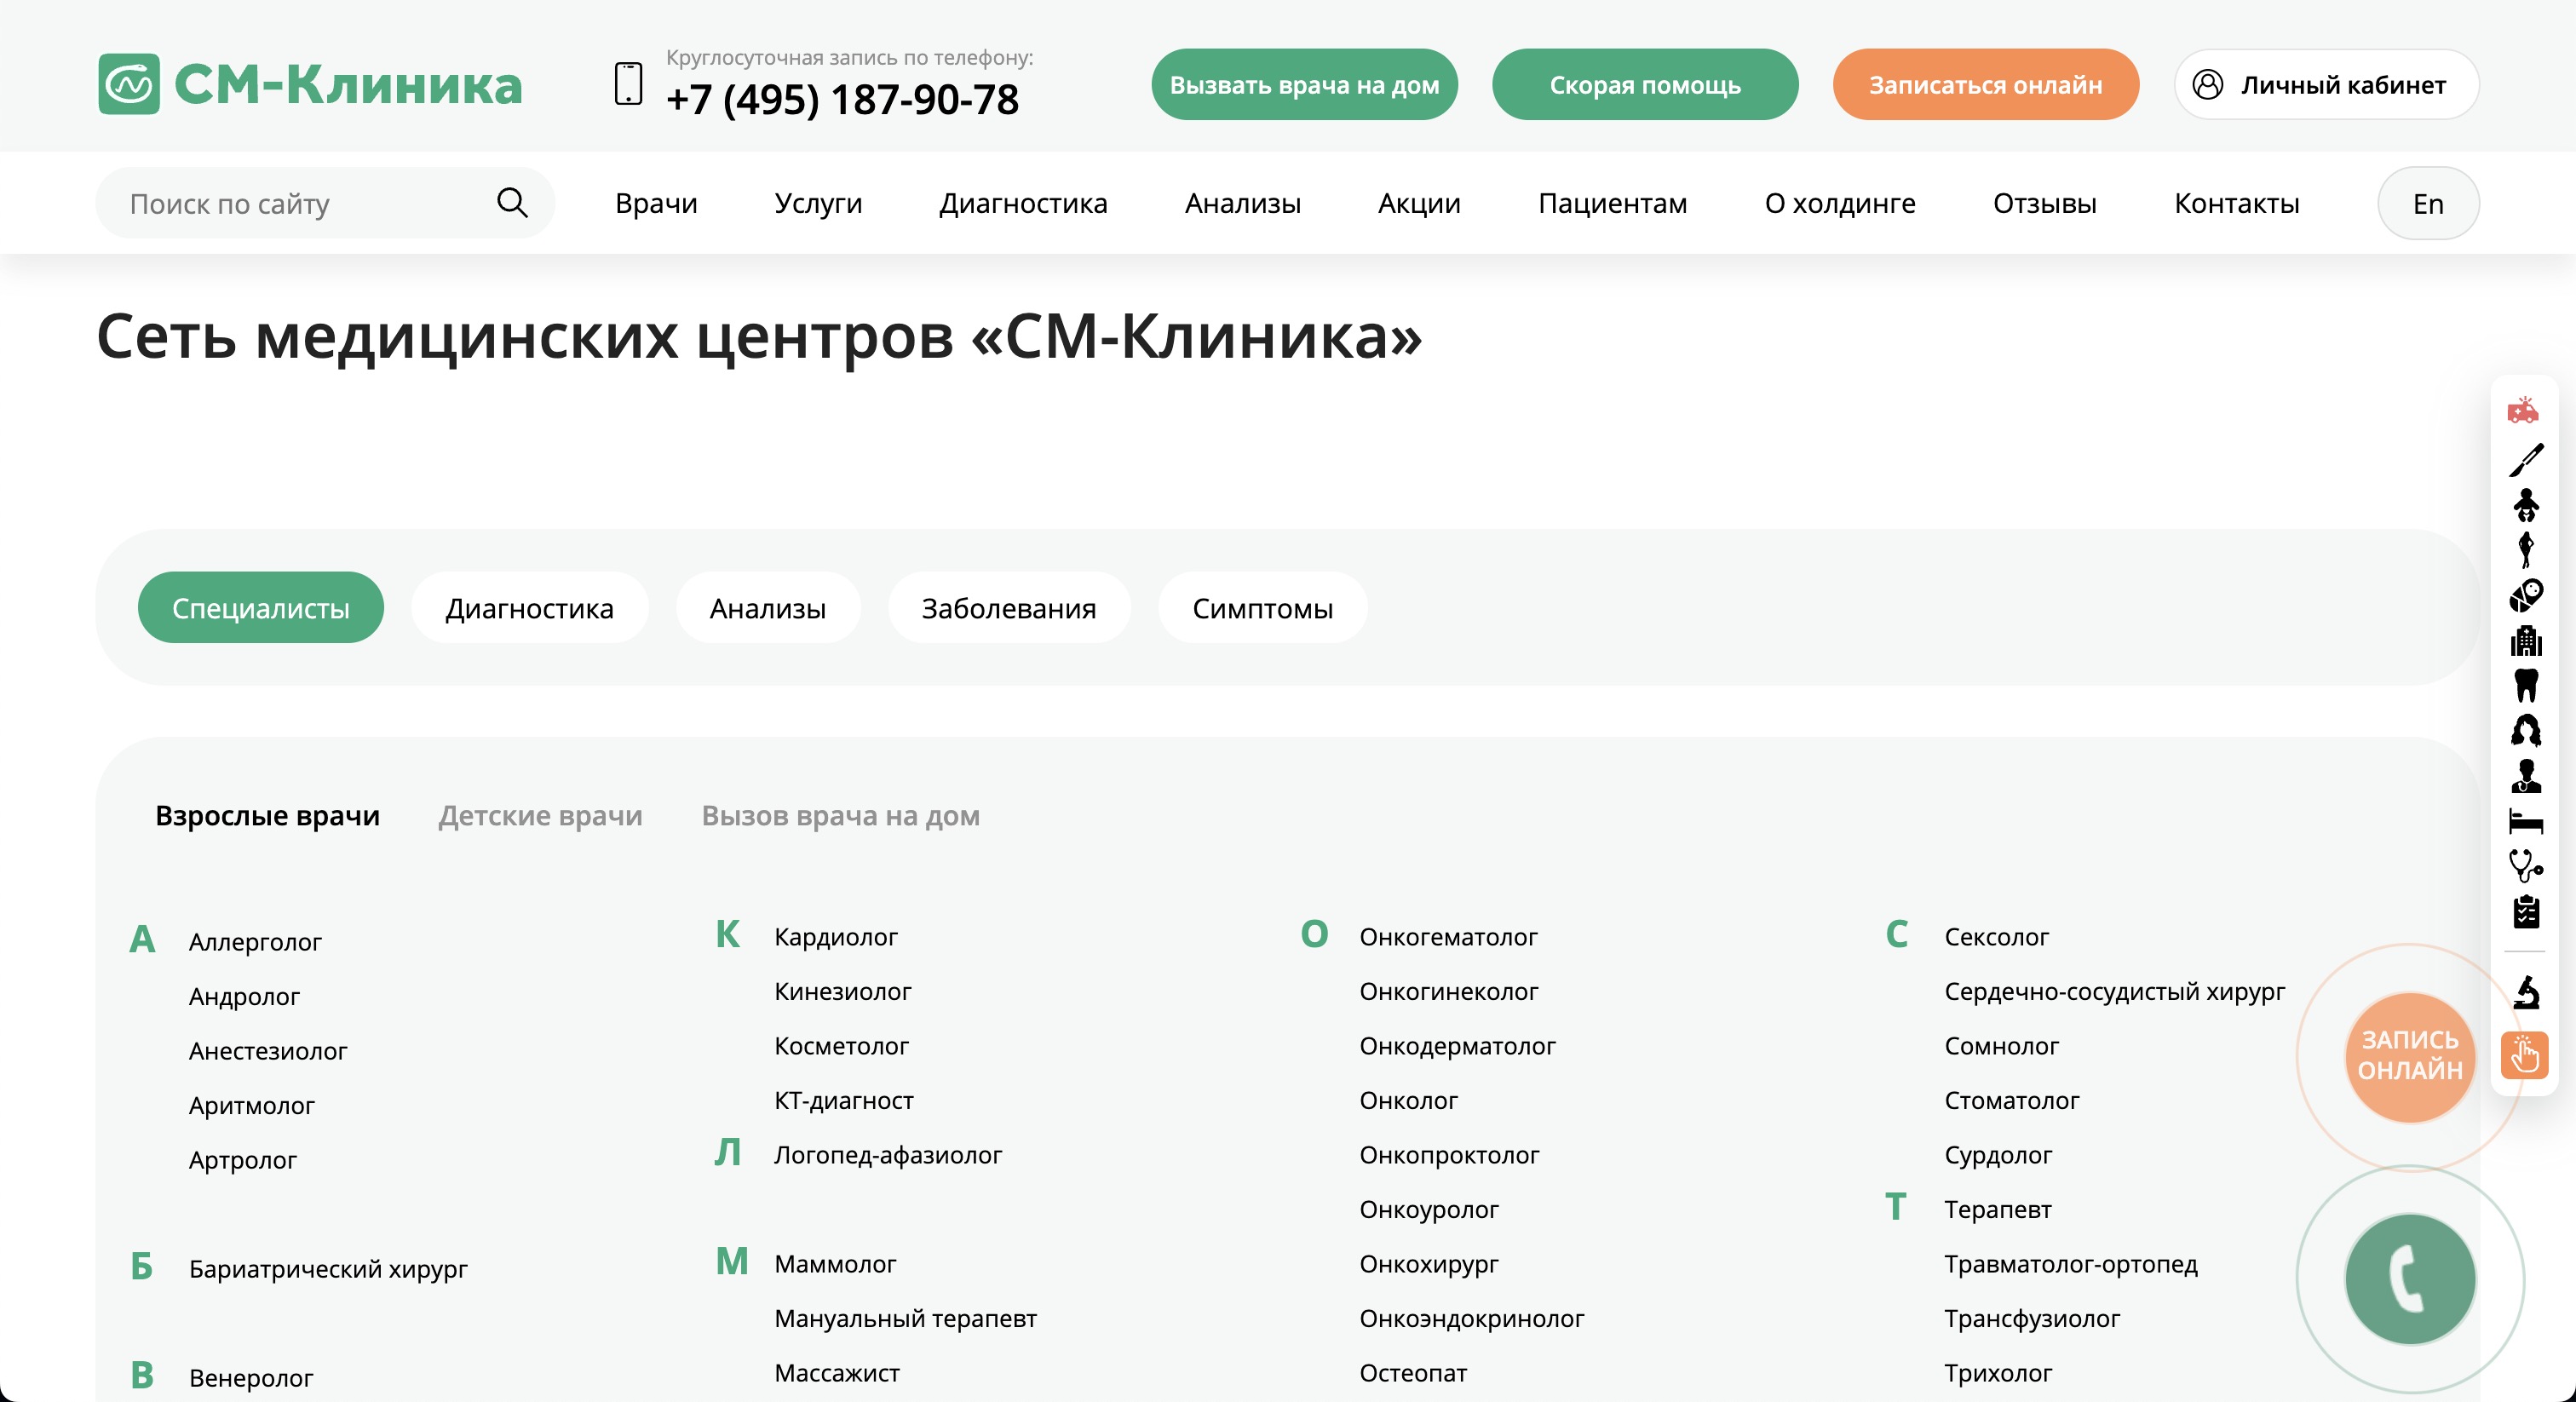Open the Врачи menu item
This screenshot has width=2576, height=1402.
(656, 203)
